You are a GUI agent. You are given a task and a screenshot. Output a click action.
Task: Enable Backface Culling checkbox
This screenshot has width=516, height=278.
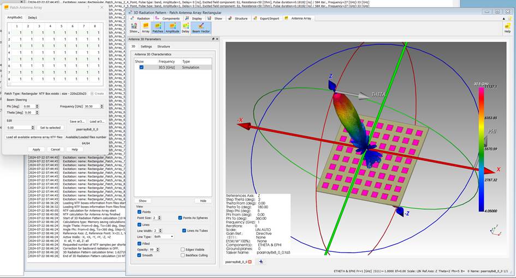[182, 255]
